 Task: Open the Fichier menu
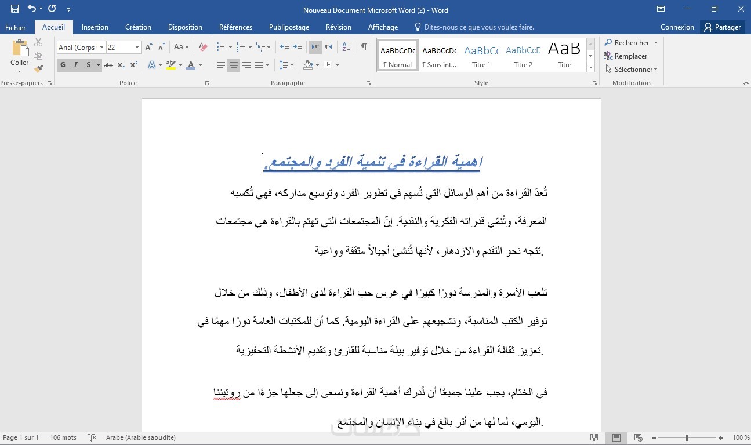[x=16, y=27]
